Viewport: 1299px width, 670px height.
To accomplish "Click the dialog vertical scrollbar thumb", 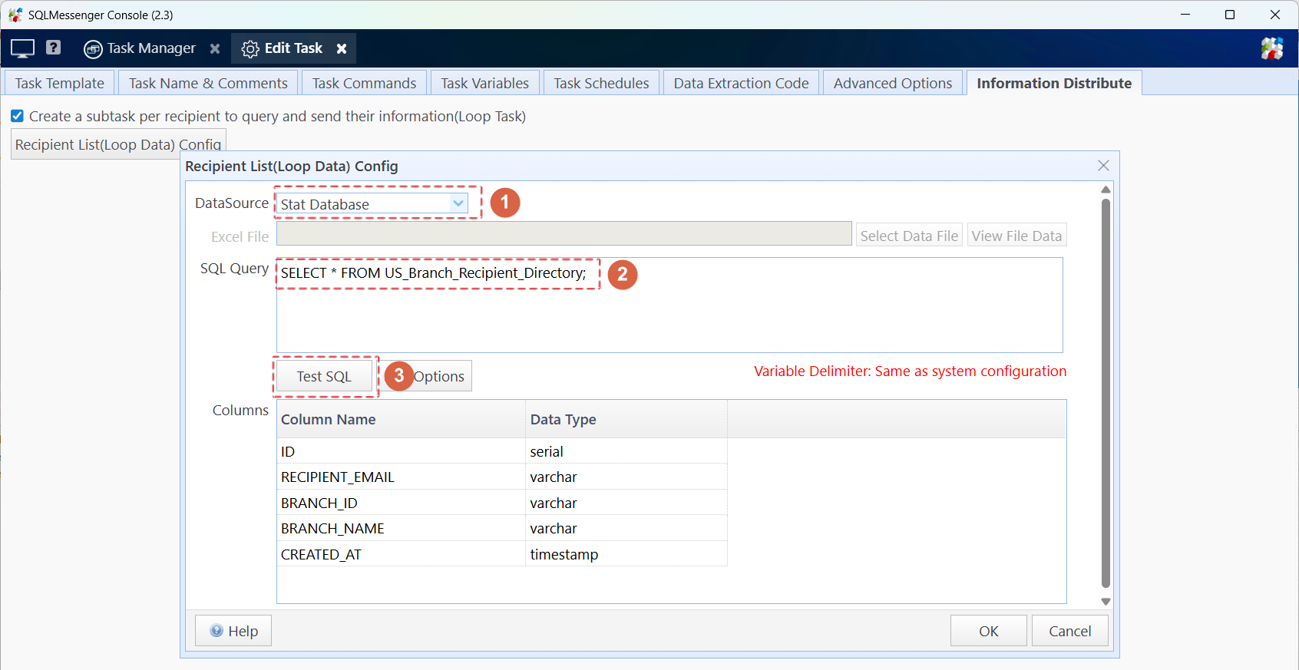I will pyautogui.click(x=1106, y=393).
